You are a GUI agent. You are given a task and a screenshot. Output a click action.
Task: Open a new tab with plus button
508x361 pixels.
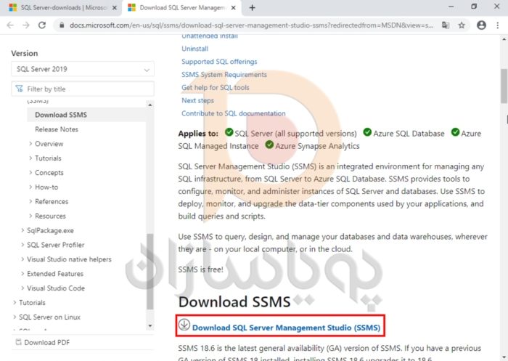[x=253, y=7]
